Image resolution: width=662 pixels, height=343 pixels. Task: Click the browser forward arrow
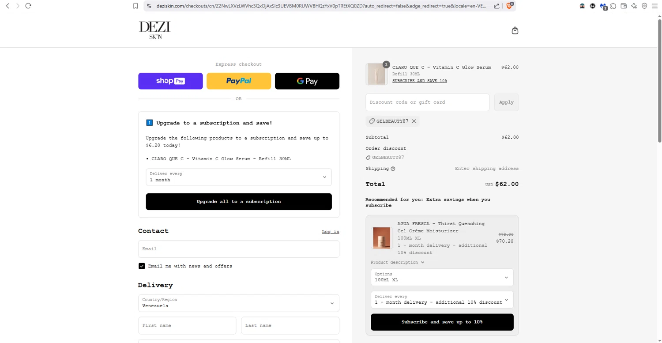coord(18,6)
